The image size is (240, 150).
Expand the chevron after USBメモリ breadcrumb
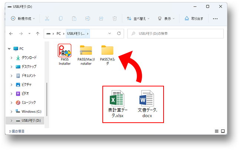coord(88,34)
